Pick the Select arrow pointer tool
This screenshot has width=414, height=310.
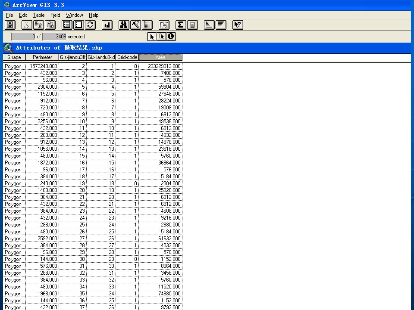[x=152, y=36]
